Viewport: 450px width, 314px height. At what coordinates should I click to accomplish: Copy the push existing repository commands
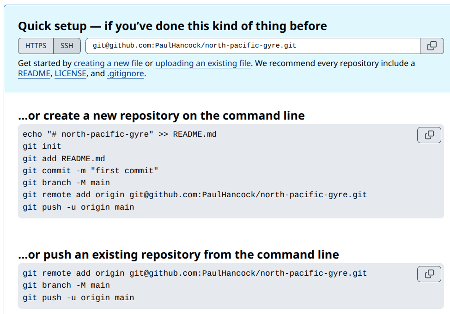[429, 274]
